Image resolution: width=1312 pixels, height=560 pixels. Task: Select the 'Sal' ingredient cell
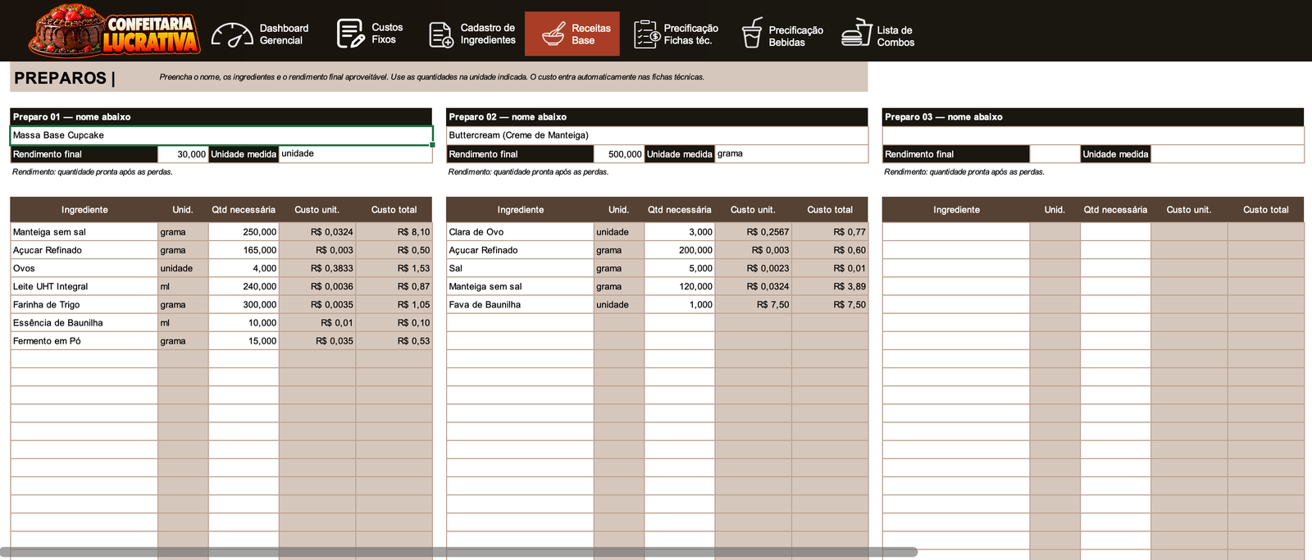[520, 268]
